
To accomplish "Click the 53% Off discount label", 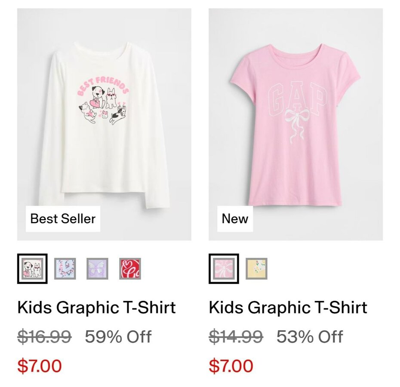I will click(x=310, y=337).
